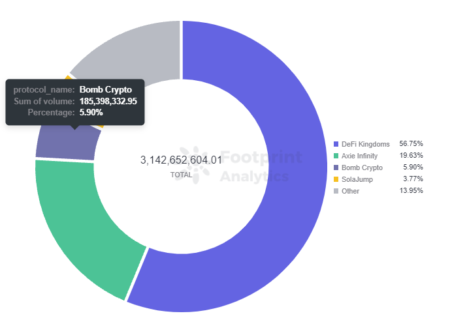Click the grey Other legend swatch
Screen dimensions: 467x335
(336, 191)
